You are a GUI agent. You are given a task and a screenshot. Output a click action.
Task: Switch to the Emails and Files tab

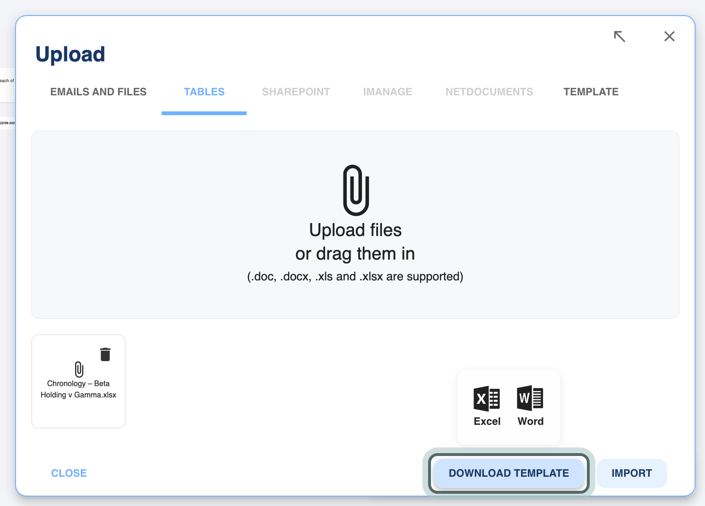[x=98, y=92]
